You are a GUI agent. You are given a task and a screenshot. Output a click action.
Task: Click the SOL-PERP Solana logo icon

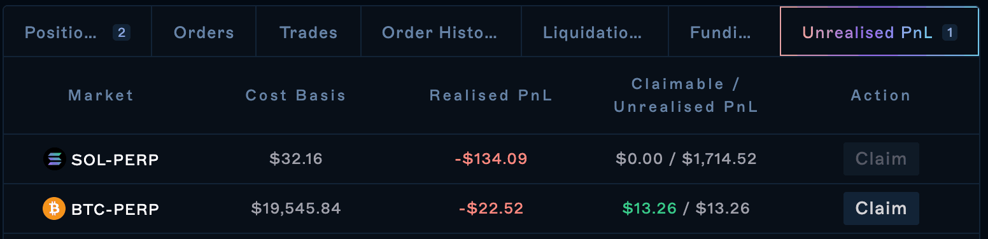pos(54,159)
